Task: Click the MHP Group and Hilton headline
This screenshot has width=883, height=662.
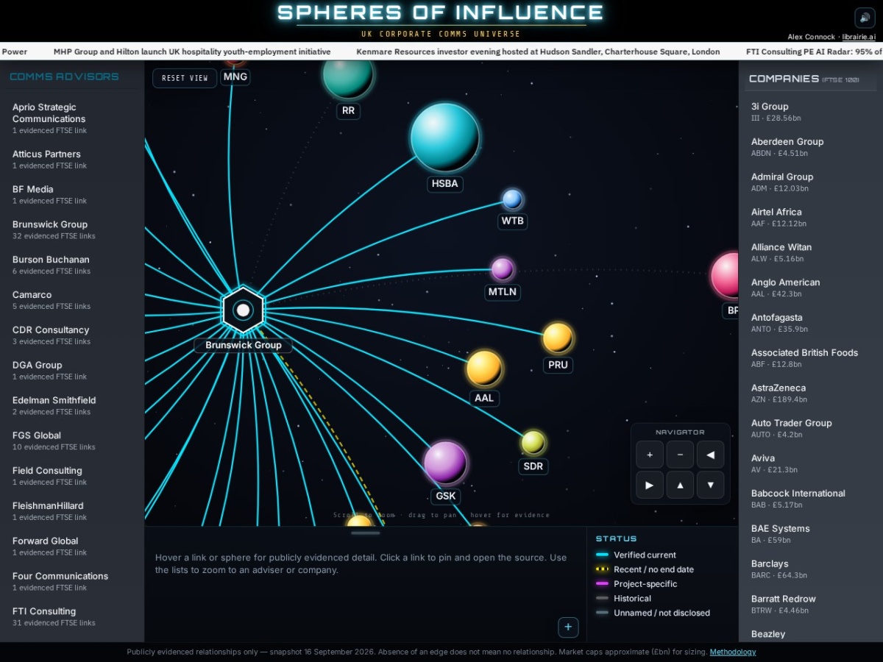Action: tap(192, 52)
